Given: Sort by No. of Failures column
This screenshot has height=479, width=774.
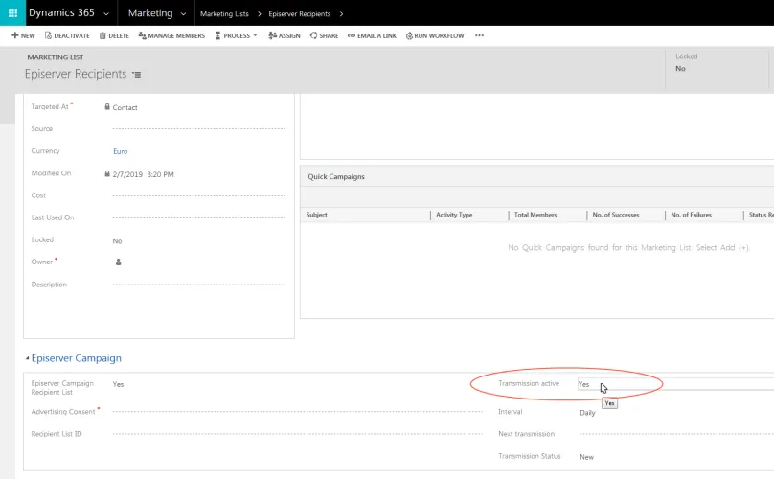Looking at the screenshot, I should [x=691, y=215].
